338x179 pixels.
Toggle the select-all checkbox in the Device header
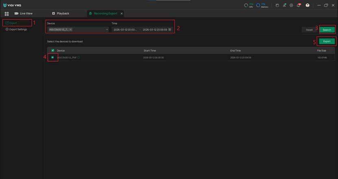[53, 50]
